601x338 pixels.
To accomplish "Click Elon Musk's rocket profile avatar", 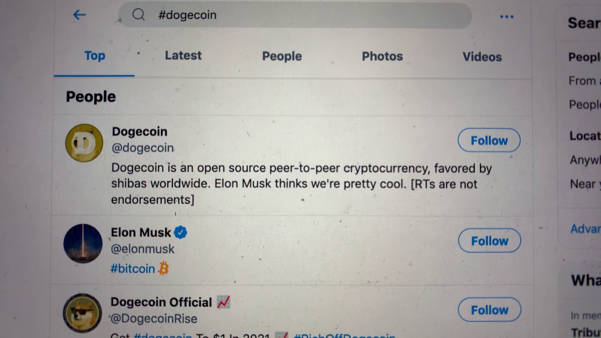I will point(83,243).
